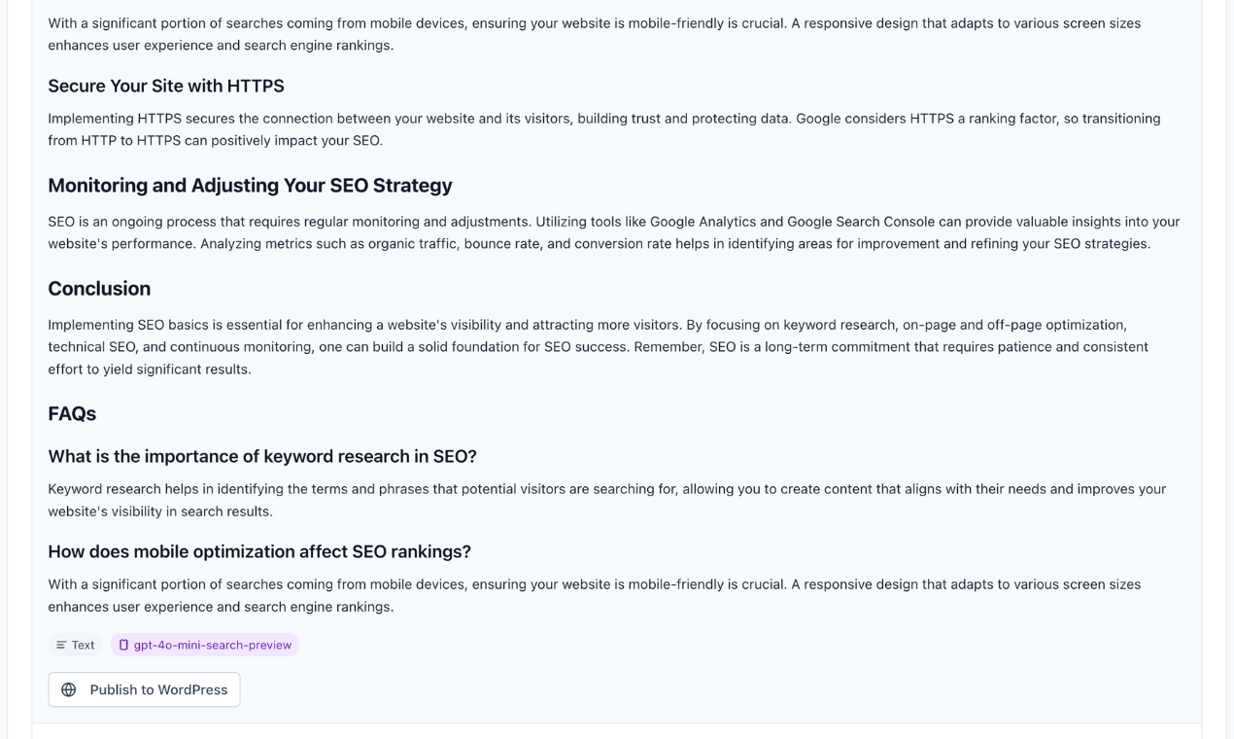Click the keyword research FAQ question heading

click(262, 456)
